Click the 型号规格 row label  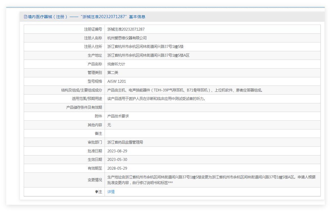point(95,81)
